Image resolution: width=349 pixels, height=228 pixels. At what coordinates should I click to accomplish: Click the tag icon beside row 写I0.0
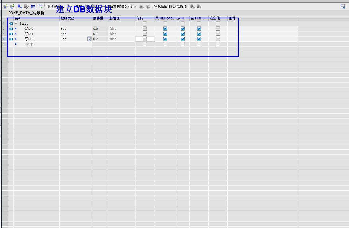(x=11, y=29)
